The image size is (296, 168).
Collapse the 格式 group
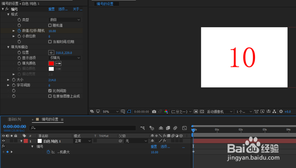click(8, 14)
